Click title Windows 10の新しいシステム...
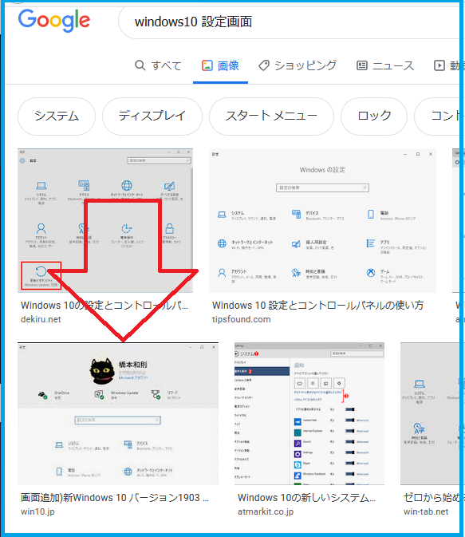 point(306,497)
